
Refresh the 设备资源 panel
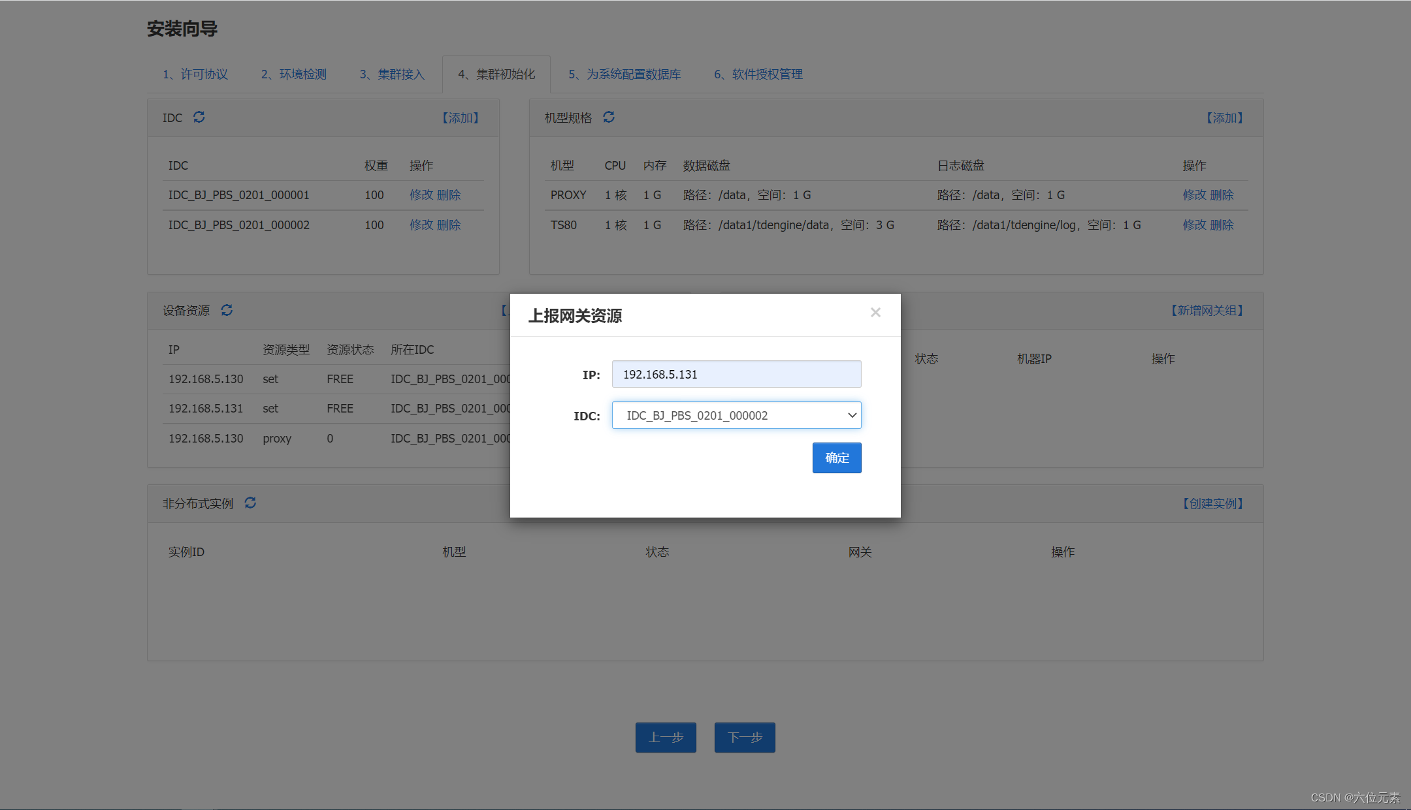[227, 310]
